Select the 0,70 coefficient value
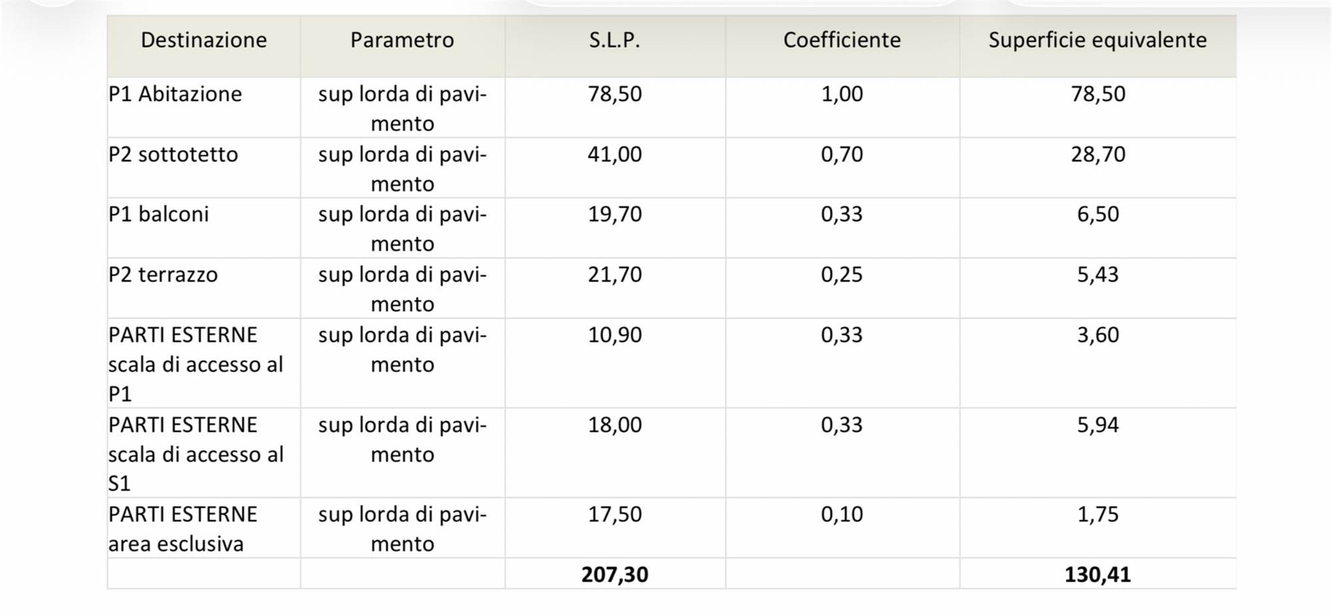 pos(842,154)
